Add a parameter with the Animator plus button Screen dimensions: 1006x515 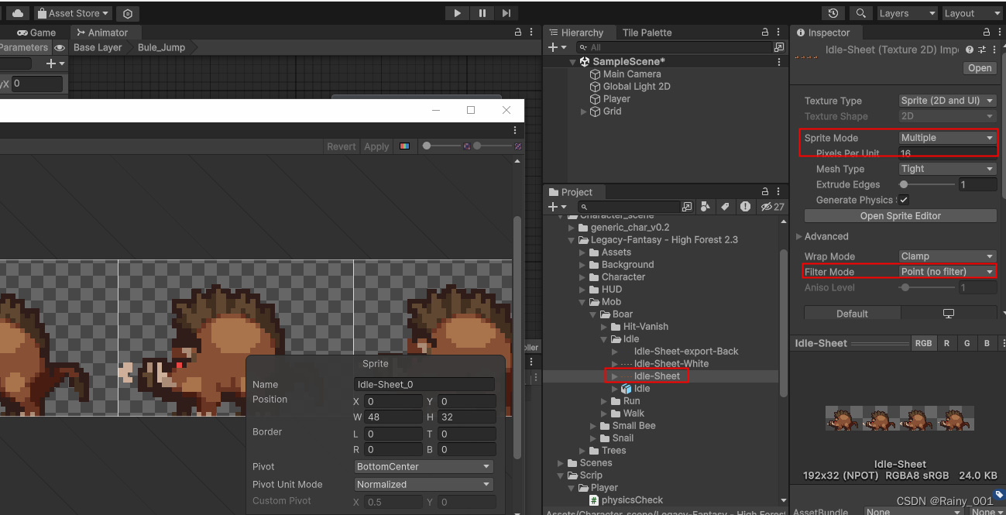tap(55, 64)
